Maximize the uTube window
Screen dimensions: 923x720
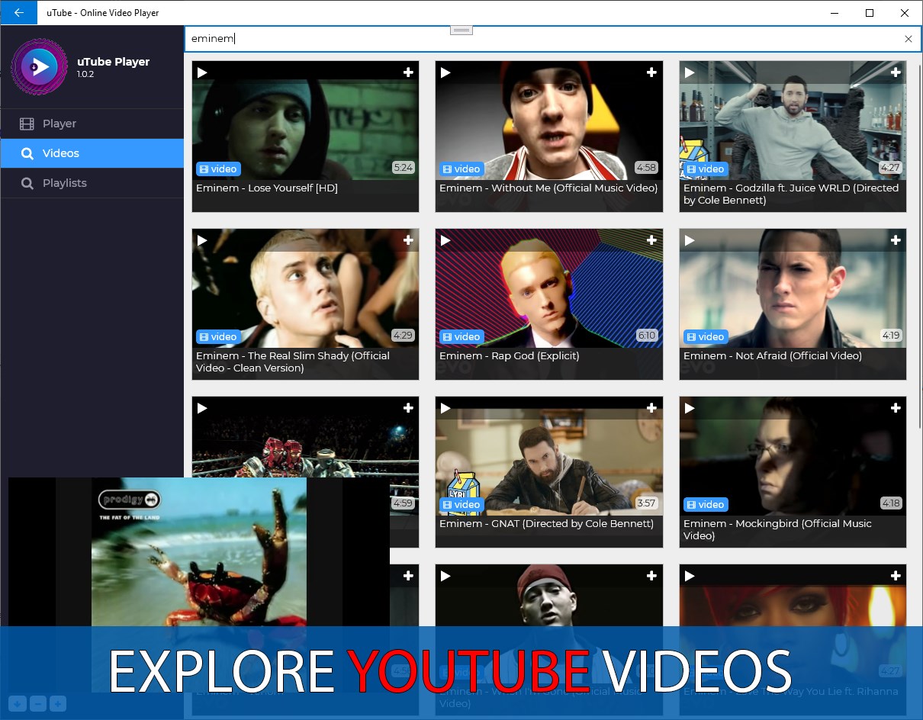(x=870, y=12)
